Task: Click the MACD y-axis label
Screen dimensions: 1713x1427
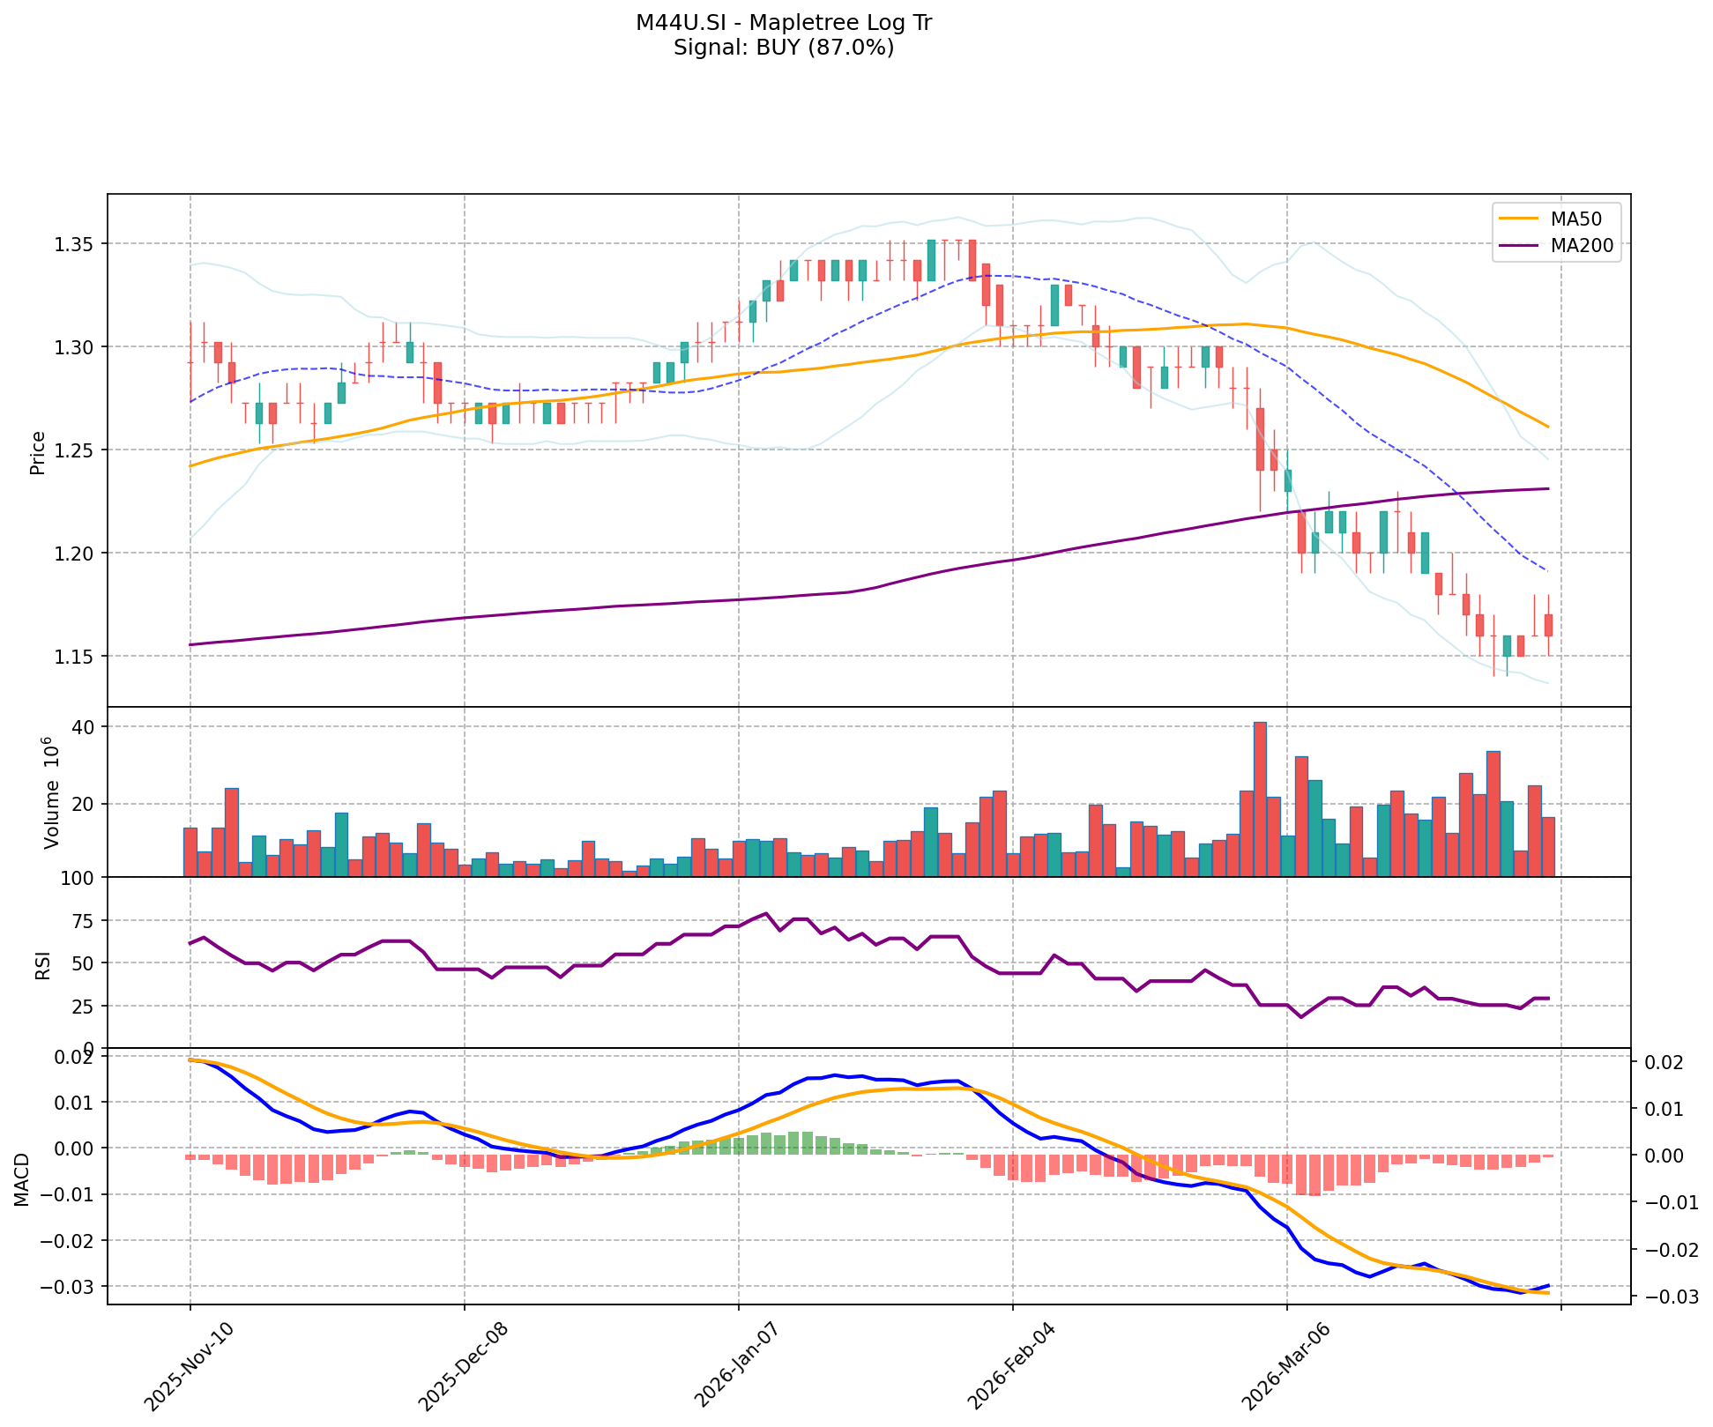Action: tap(21, 1179)
